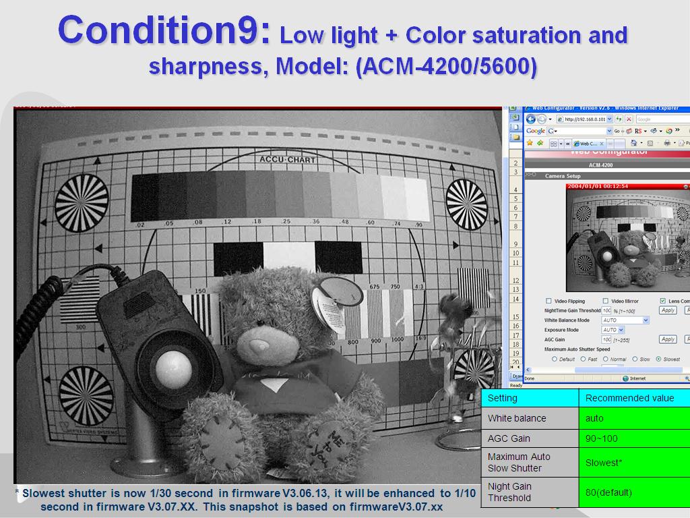The height and width of the screenshot is (518, 690).
Task: Click the camera preview thumbnail in configurator
Action: pyautogui.click(x=628, y=238)
